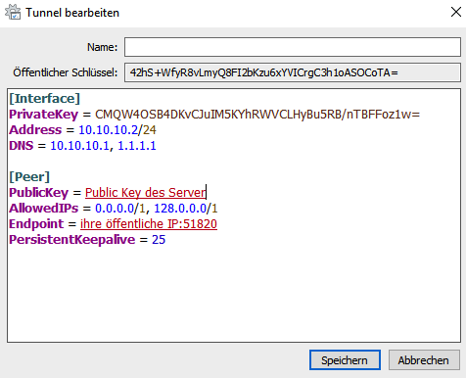Click the [Peer] section header

(x=29, y=177)
